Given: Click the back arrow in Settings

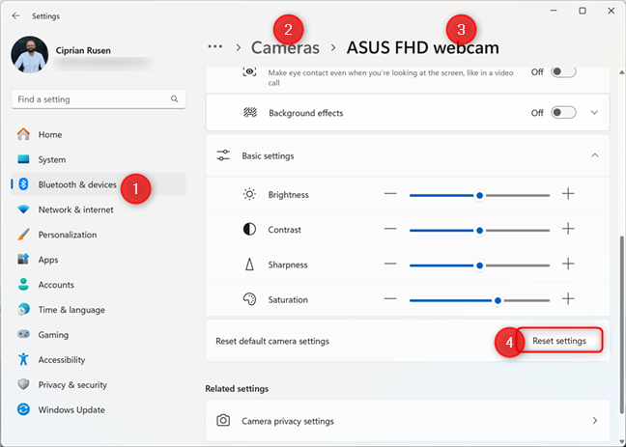Looking at the screenshot, I should [x=15, y=16].
